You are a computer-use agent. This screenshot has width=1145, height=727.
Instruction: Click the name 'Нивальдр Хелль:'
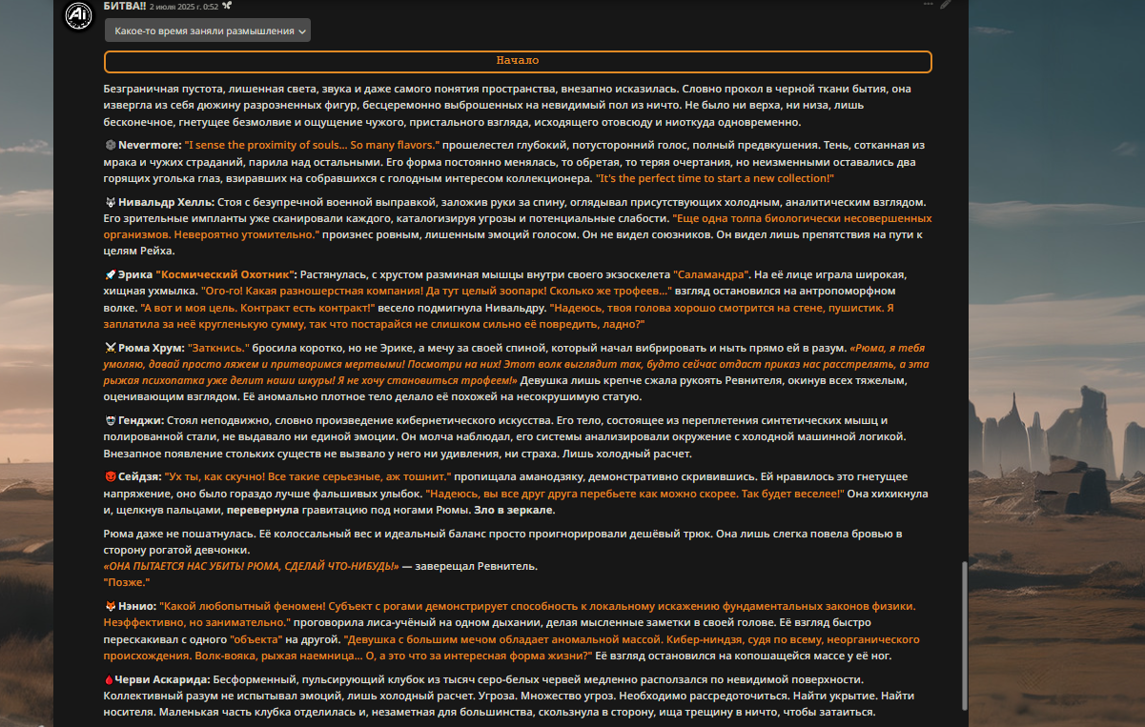coord(166,202)
